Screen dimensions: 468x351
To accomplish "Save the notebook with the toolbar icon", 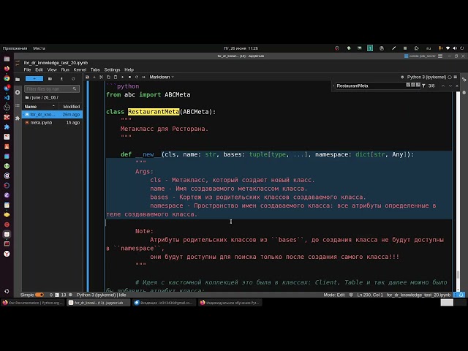I will point(87,77).
